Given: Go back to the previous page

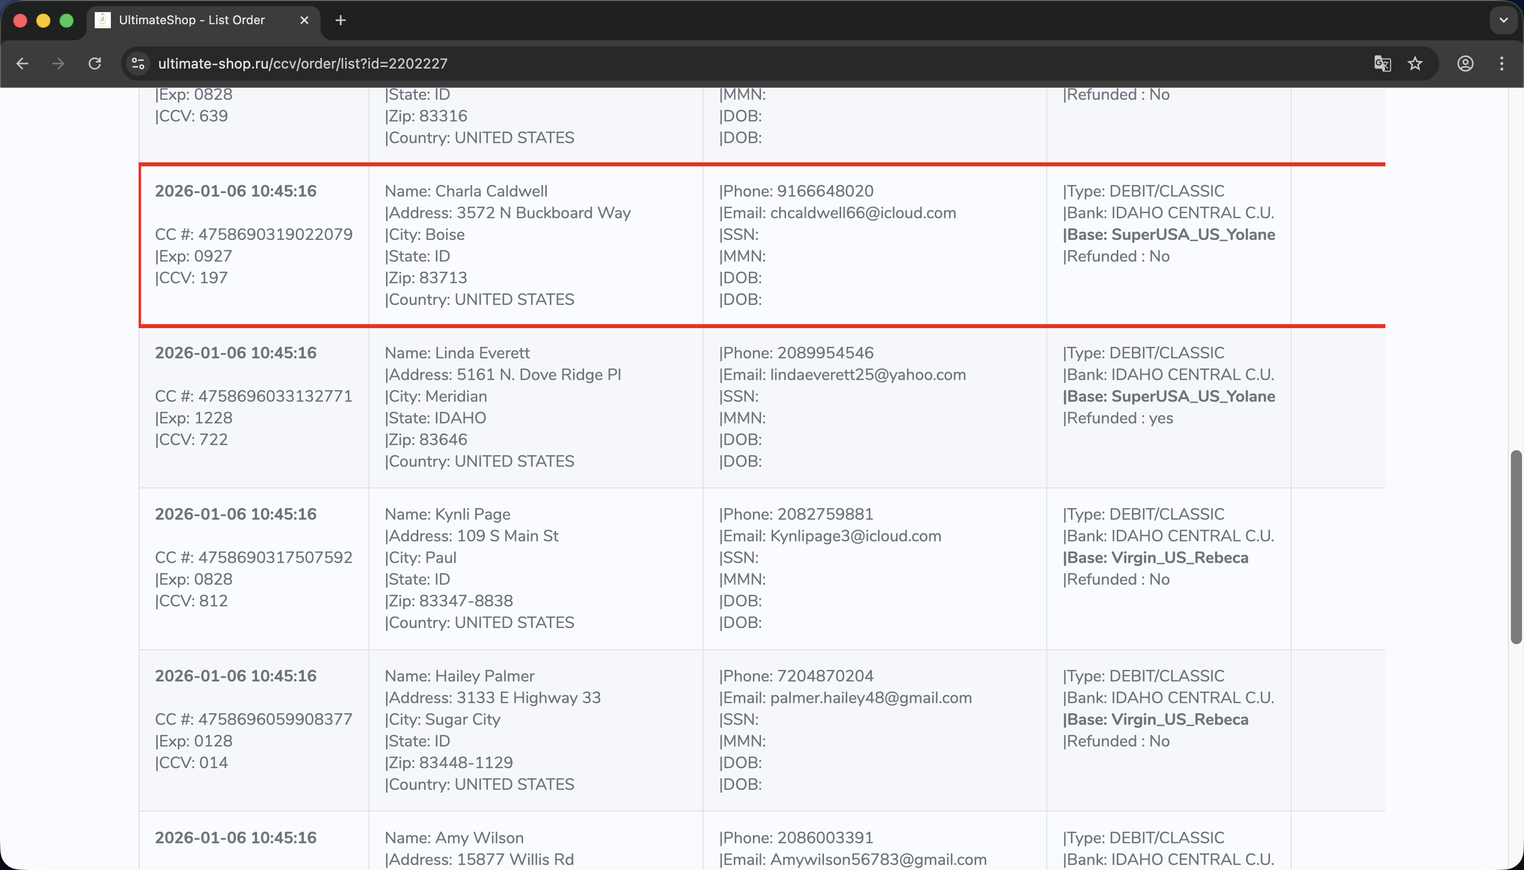Looking at the screenshot, I should (22, 64).
